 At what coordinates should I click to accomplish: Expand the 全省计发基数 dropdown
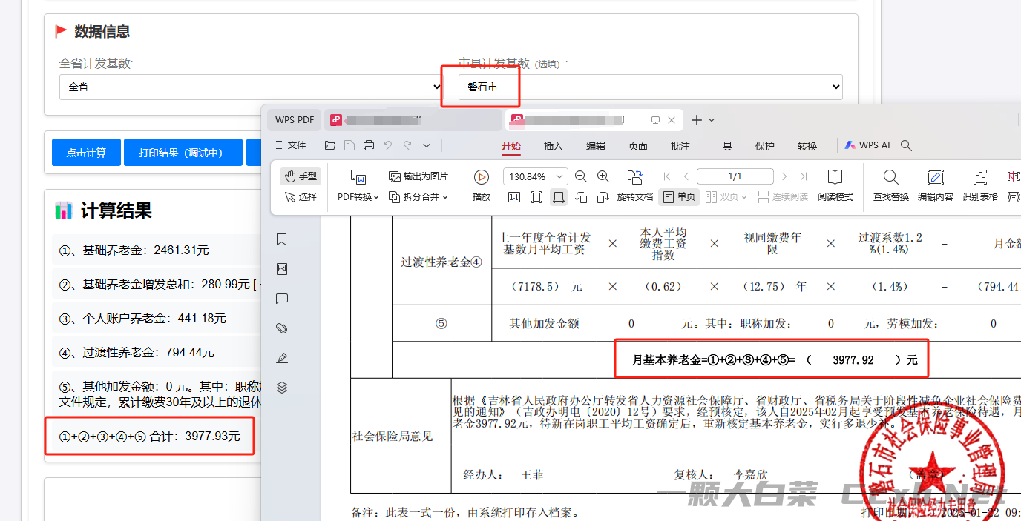[x=251, y=87]
